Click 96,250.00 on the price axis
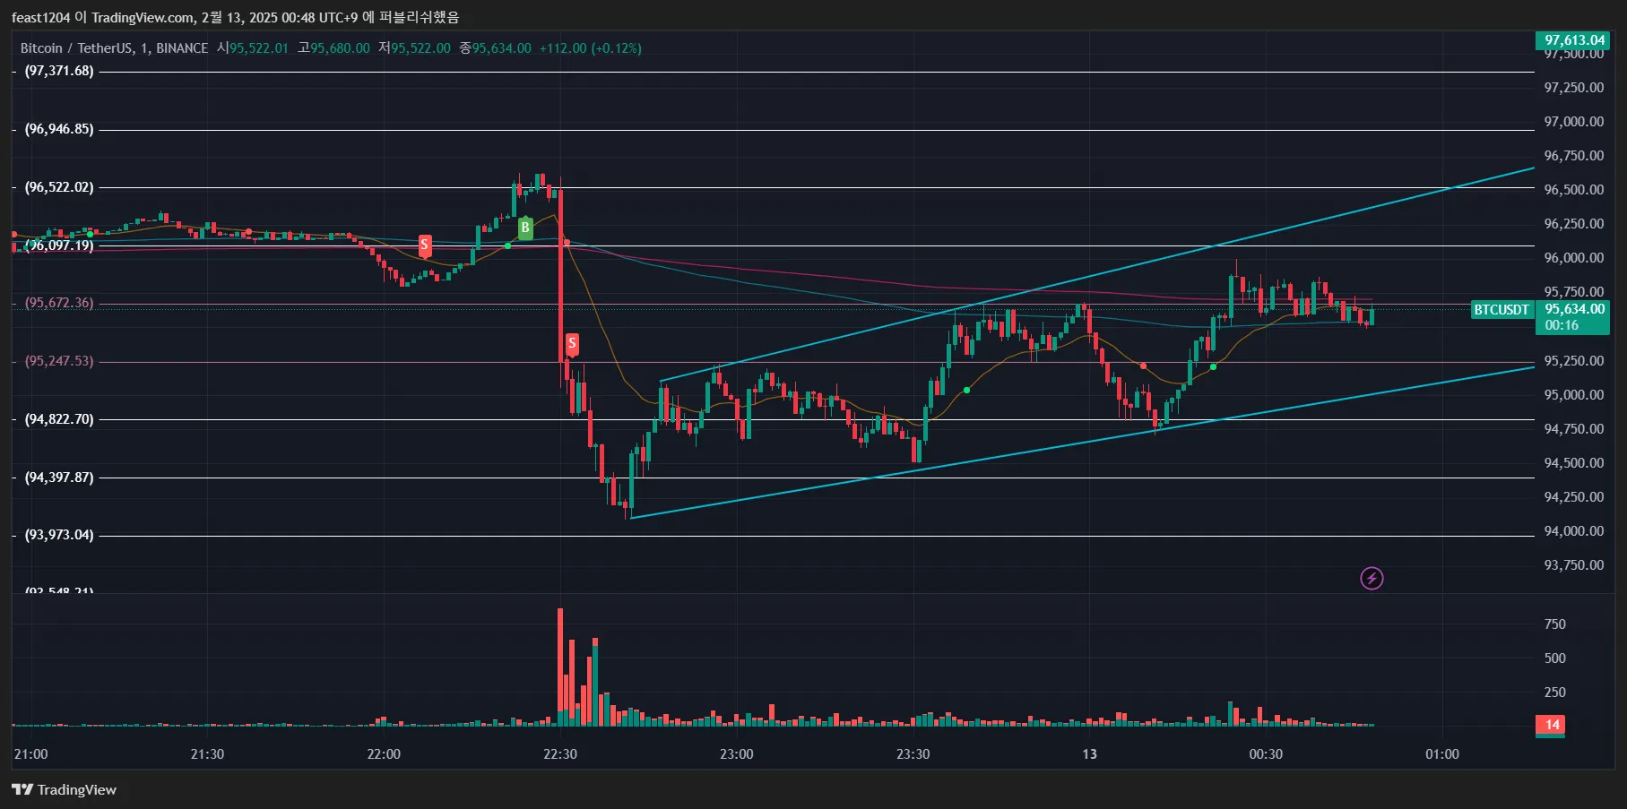Screen dimensions: 1627x809 pos(1573,224)
